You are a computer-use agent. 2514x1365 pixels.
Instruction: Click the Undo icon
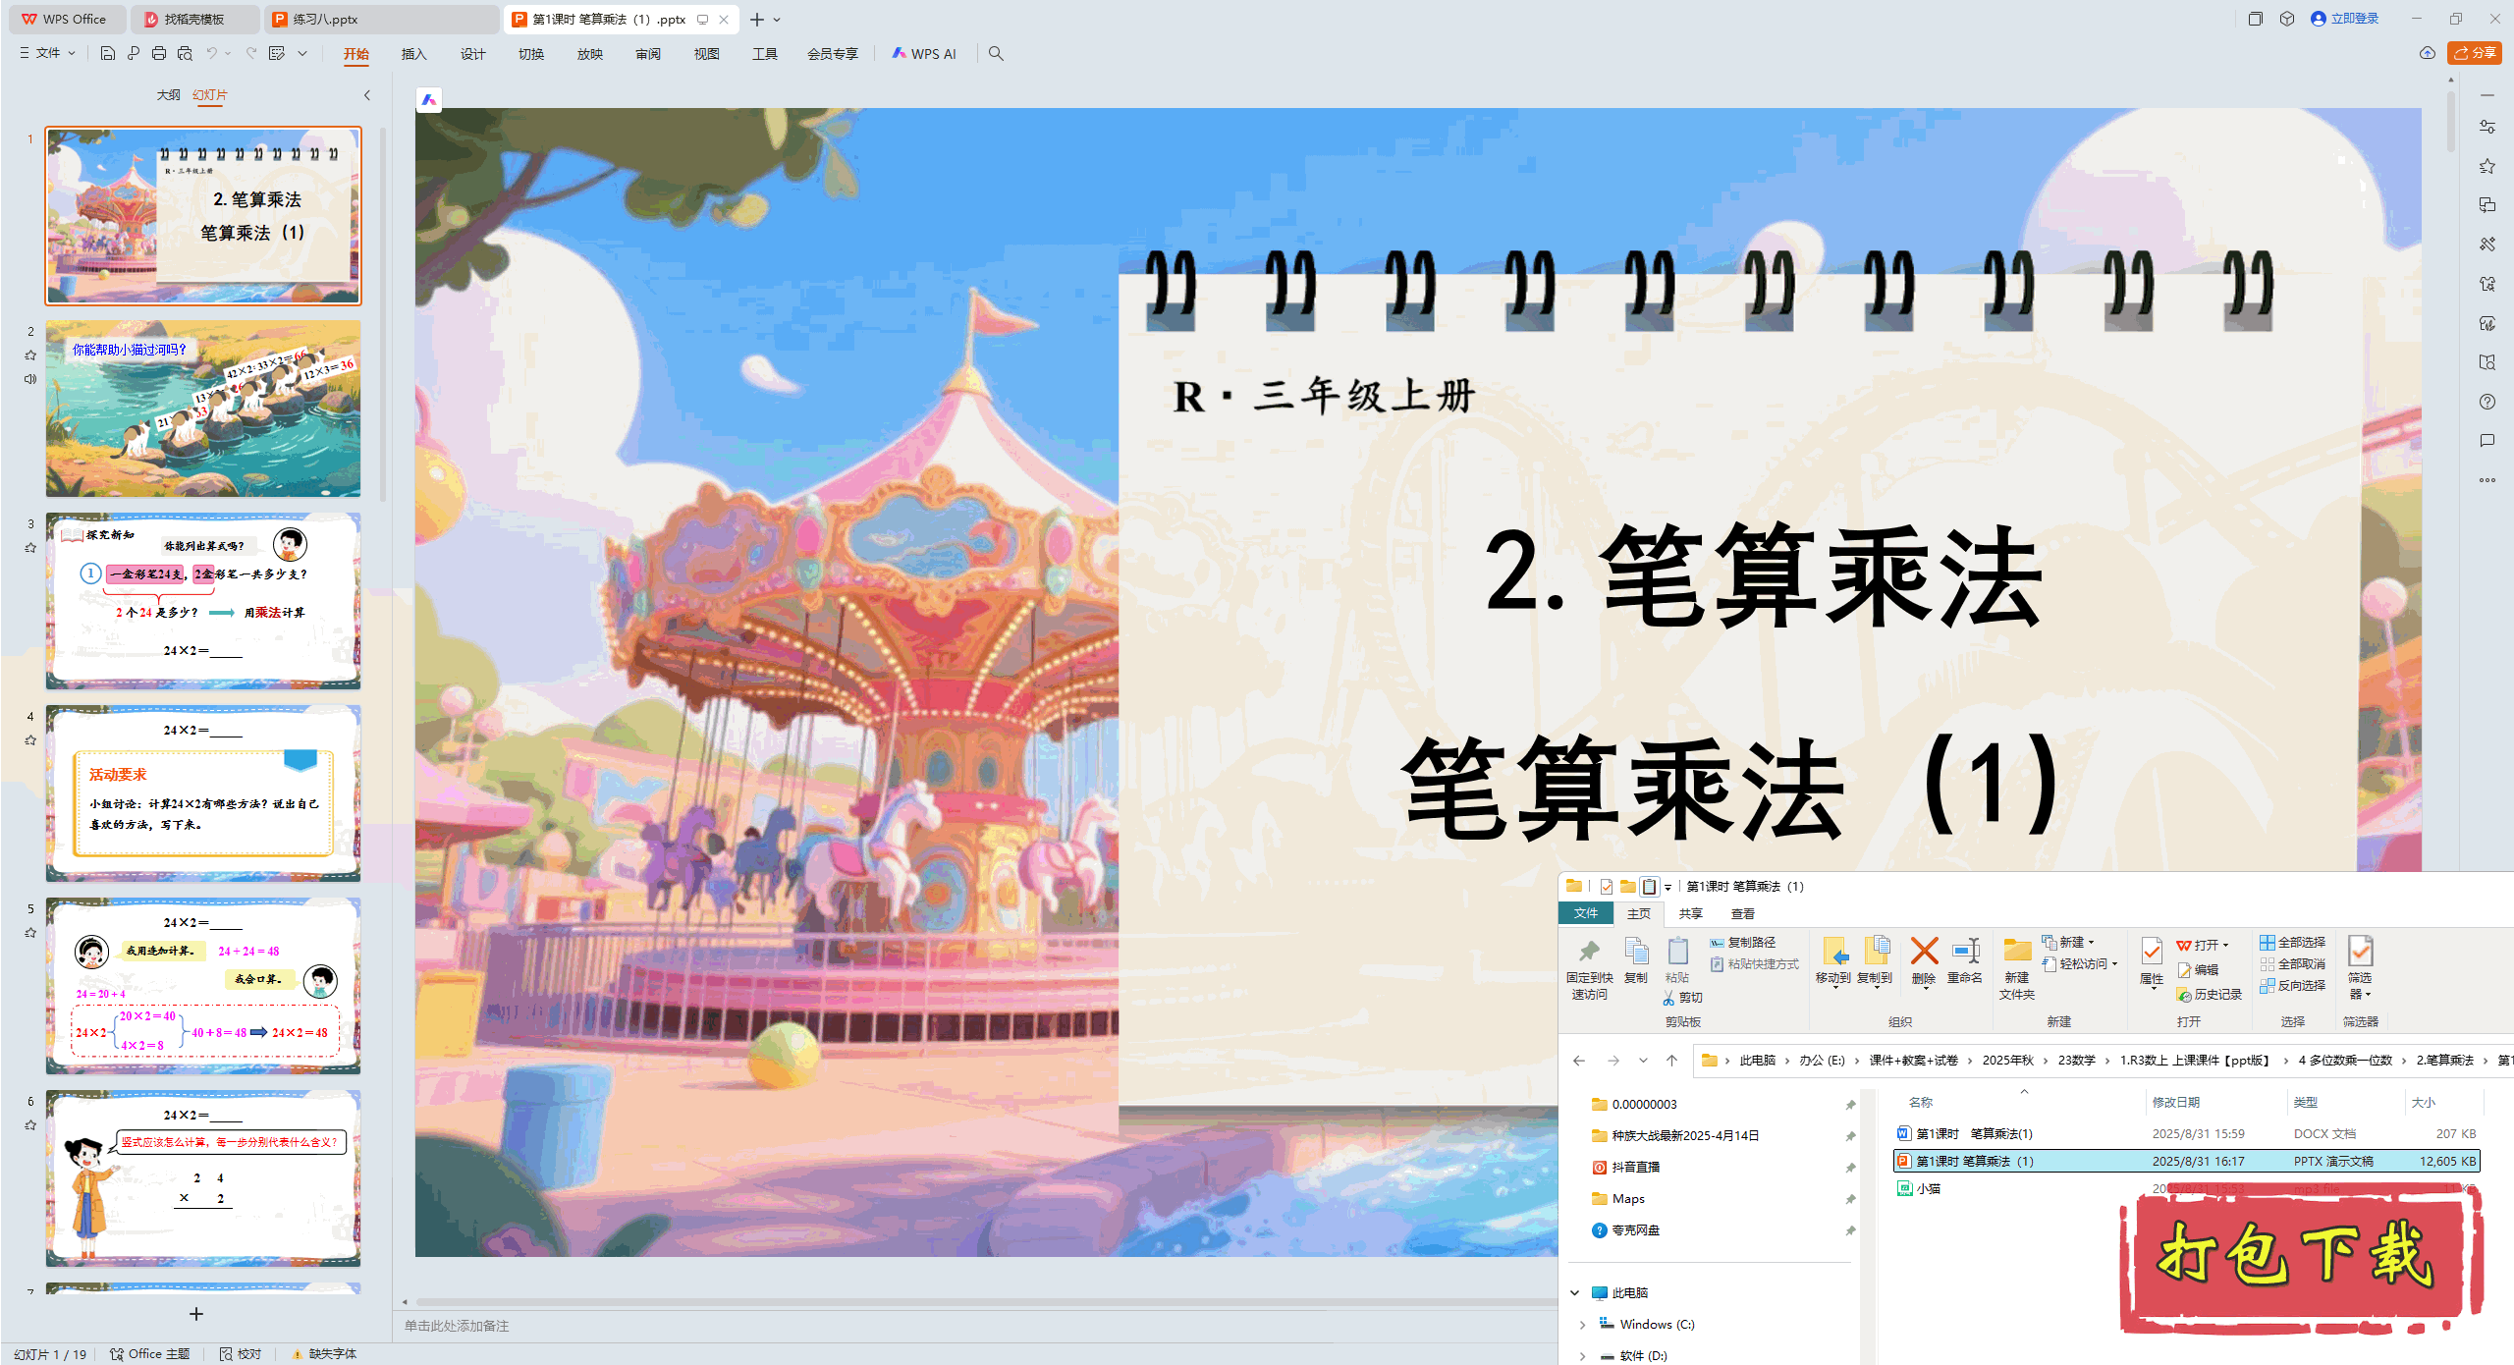(212, 54)
